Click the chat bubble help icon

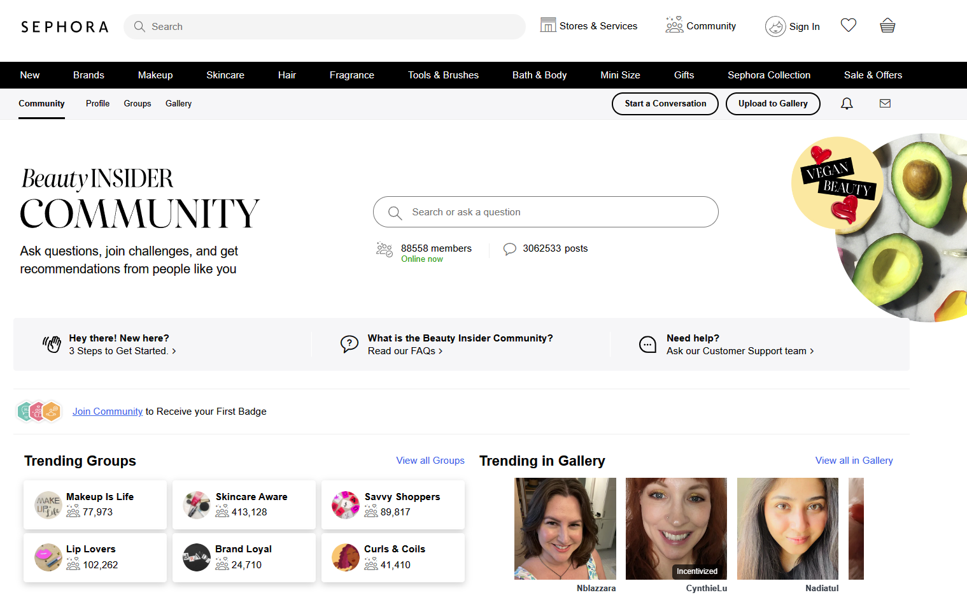point(647,345)
